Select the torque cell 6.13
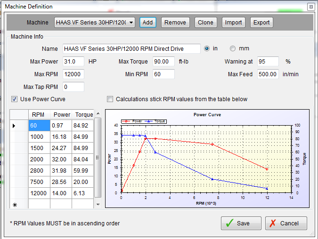 (x=82, y=193)
